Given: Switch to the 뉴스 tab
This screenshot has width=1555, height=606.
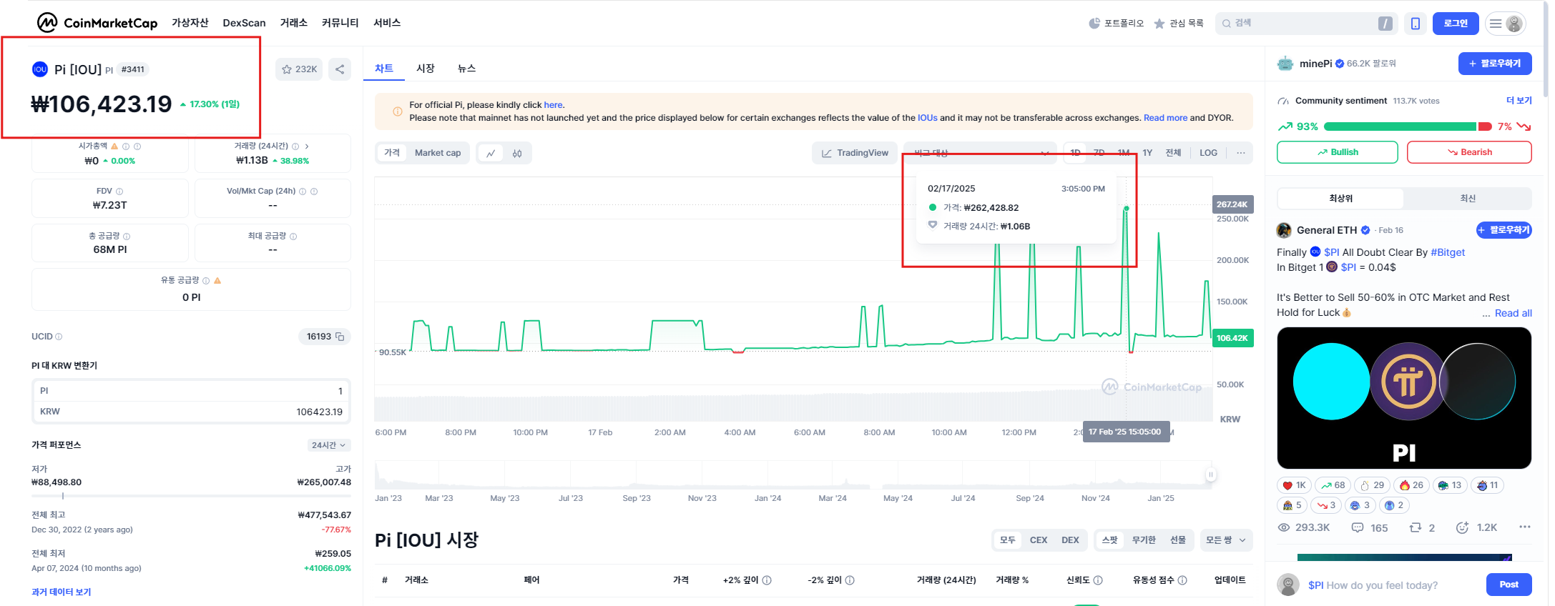Looking at the screenshot, I should click(x=466, y=68).
